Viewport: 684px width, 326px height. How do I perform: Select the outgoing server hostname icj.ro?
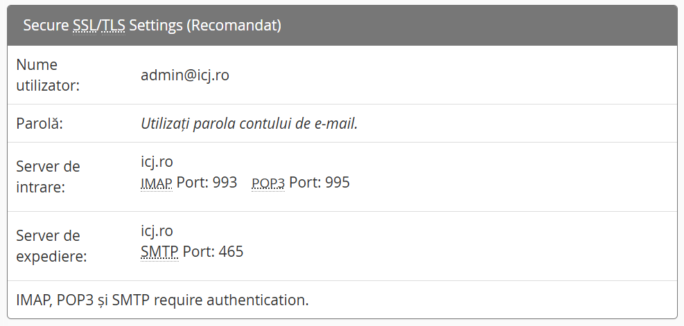coord(157,230)
